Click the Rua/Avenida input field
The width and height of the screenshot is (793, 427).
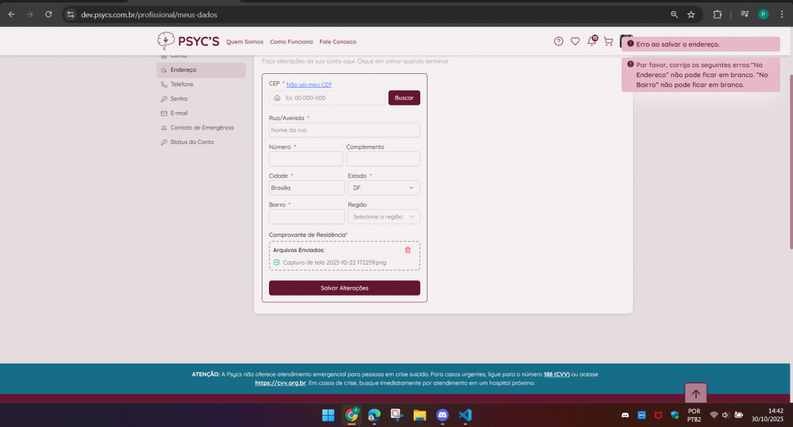(344, 130)
